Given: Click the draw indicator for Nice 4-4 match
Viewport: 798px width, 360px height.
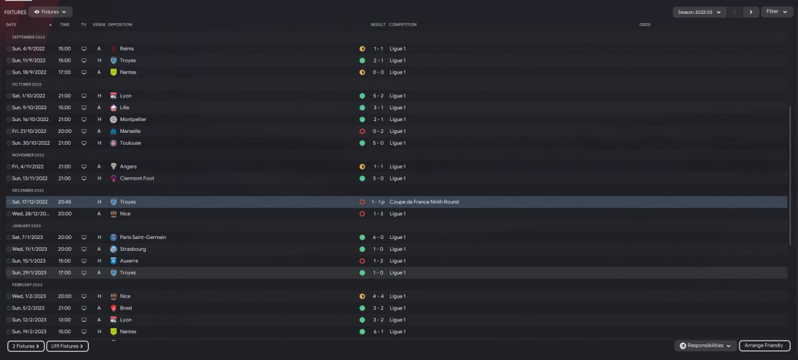Looking at the screenshot, I should (362, 296).
